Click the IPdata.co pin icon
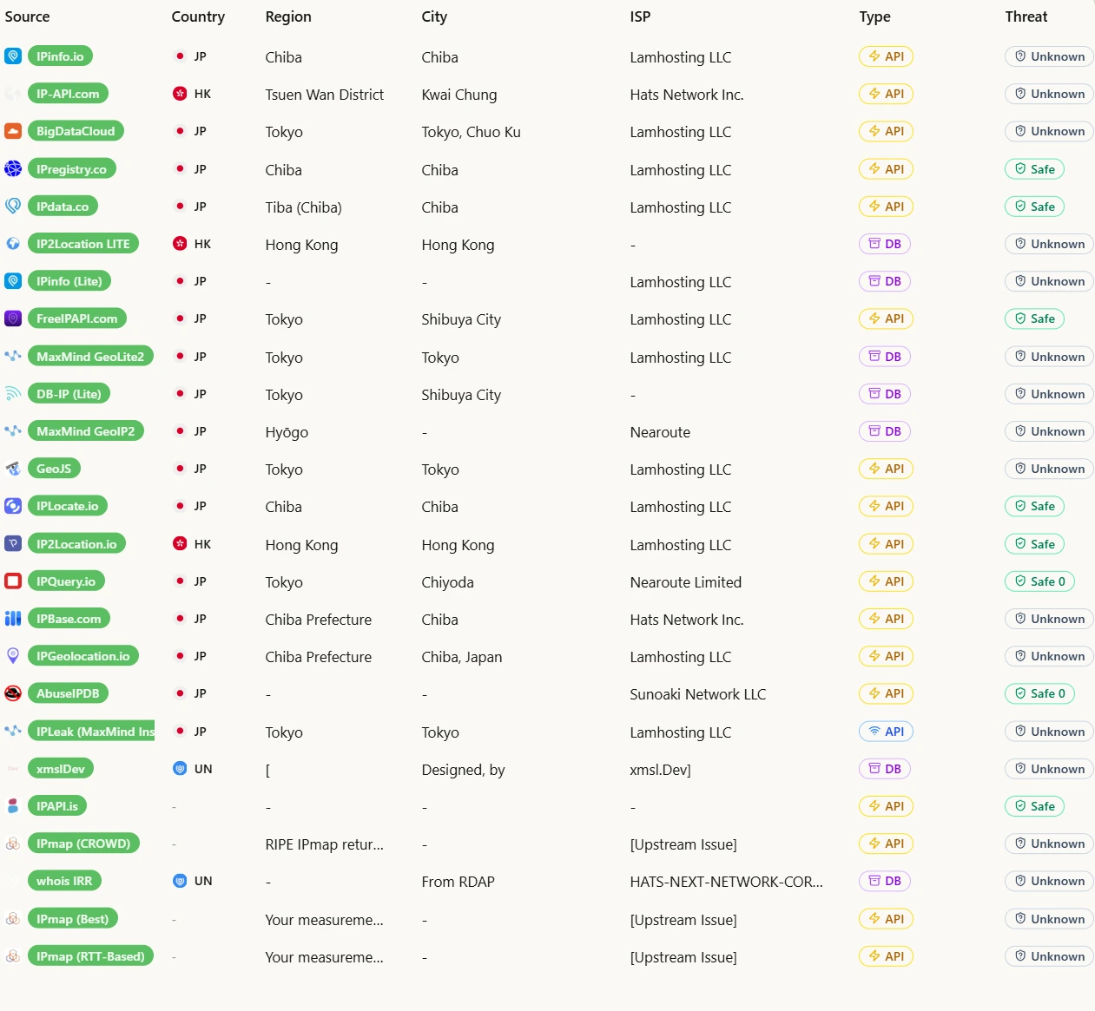 [x=13, y=207]
